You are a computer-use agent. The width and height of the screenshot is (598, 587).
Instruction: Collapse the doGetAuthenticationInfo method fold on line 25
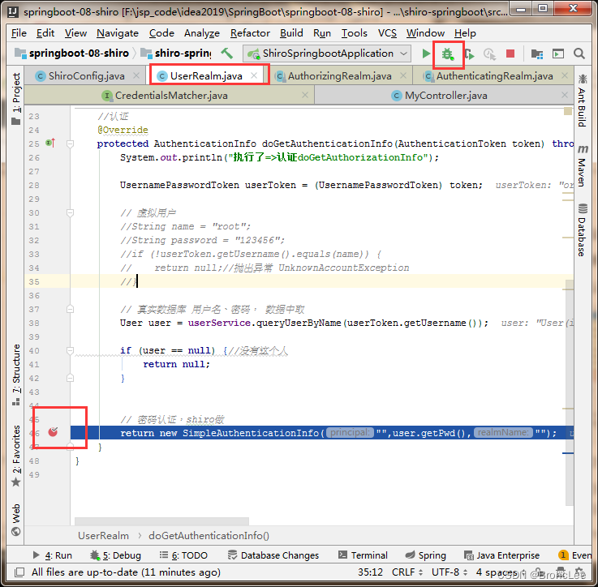pyautogui.click(x=70, y=144)
